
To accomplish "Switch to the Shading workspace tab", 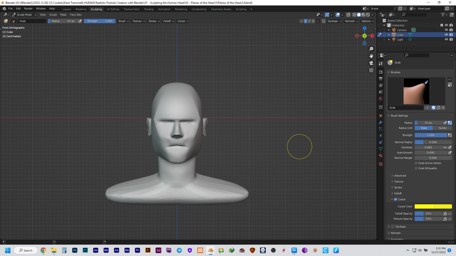I will point(149,9).
